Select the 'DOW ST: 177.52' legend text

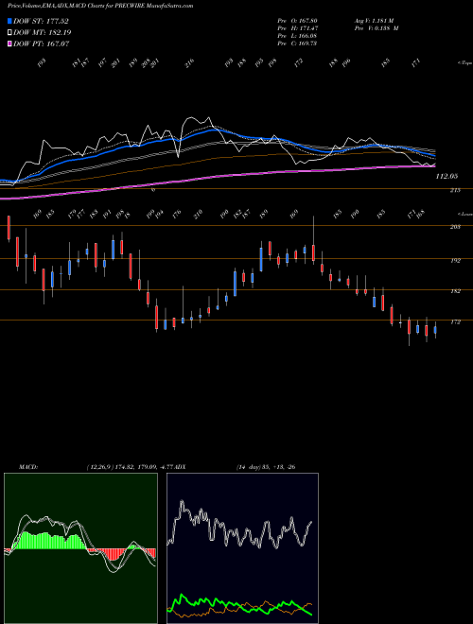(x=41, y=22)
